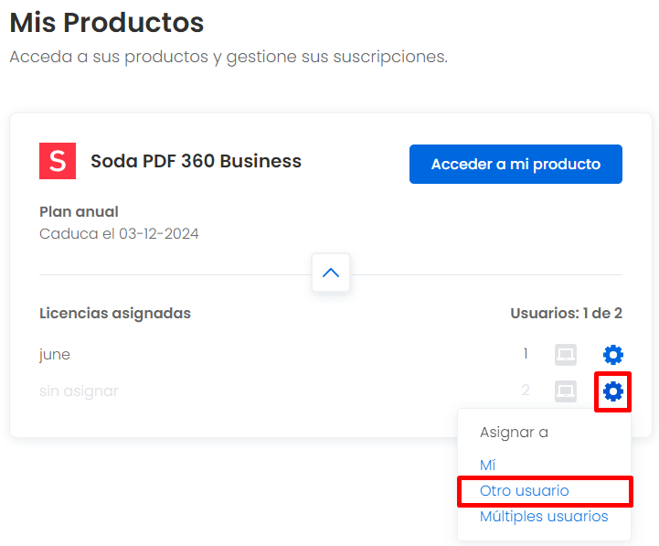659x546 pixels.
Task: Click license number 2 in unassigned row
Action: (x=526, y=391)
